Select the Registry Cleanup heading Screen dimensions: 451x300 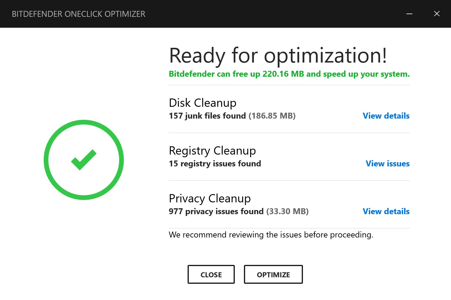pos(212,151)
